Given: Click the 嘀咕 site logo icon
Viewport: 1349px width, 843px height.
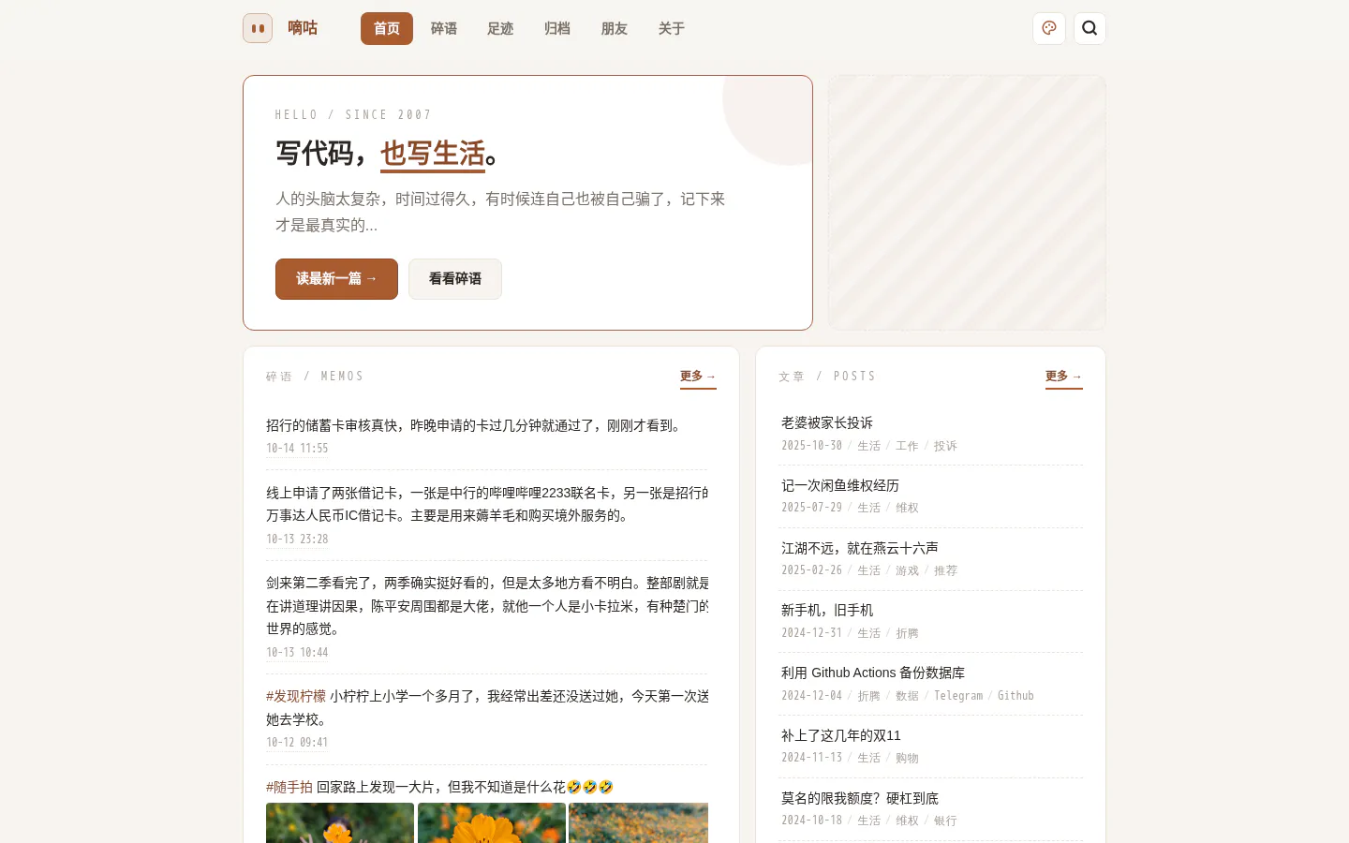Looking at the screenshot, I should pos(258,28).
